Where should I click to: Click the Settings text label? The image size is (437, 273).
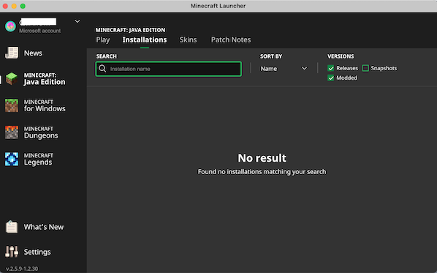pos(37,252)
